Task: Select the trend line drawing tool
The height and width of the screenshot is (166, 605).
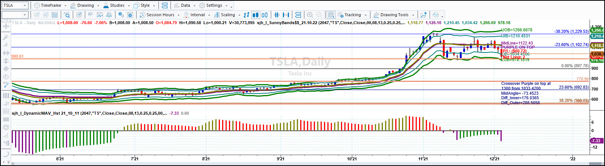Action: click(x=6, y=85)
